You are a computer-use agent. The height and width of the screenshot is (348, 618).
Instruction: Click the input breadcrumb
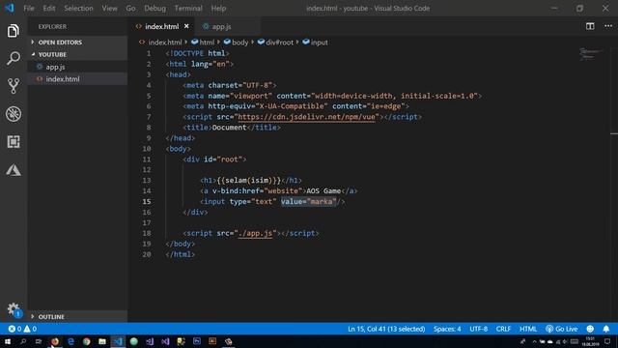315,43
